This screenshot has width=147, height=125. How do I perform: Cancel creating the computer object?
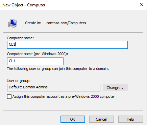tap(101, 119)
